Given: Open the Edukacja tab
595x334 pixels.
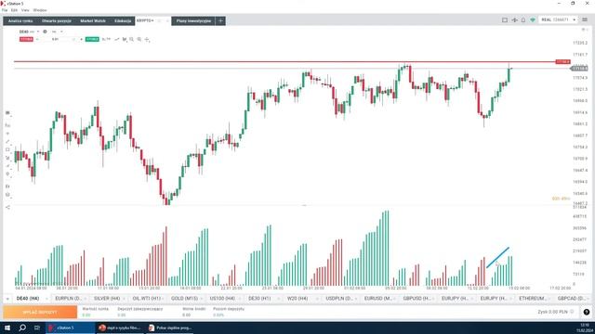Looking at the screenshot, I should coord(123,20).
